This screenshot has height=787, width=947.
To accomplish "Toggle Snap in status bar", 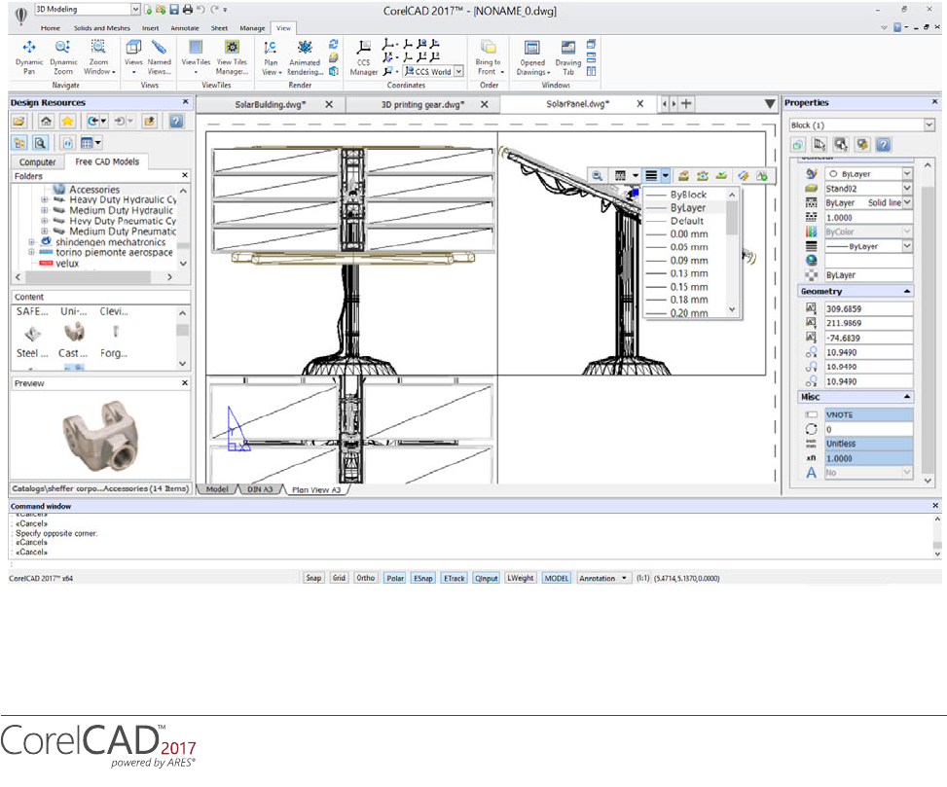I will pos(313,578).
